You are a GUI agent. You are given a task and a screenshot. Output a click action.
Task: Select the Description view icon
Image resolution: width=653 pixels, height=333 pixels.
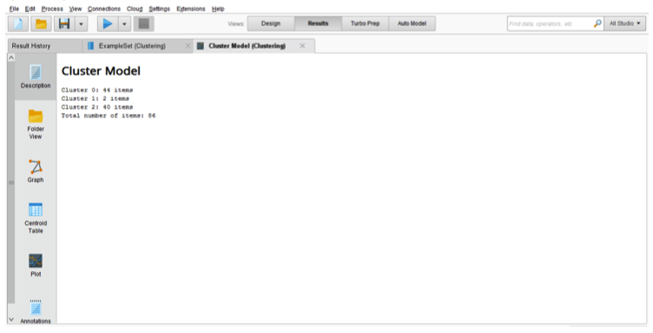[x=36, y=77]
